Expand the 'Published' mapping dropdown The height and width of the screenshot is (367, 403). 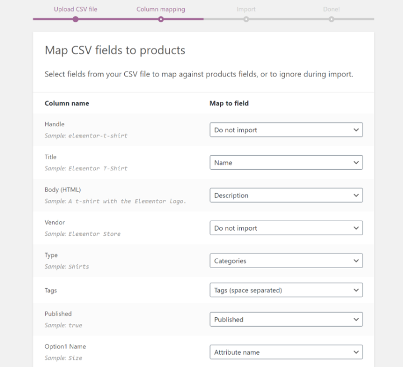[x=285, y=320]
